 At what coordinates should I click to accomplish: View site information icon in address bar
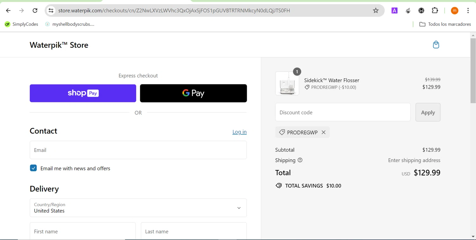51,10
